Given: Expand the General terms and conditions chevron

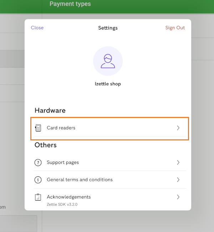Looking at the screenshot, I should point(178,180).
